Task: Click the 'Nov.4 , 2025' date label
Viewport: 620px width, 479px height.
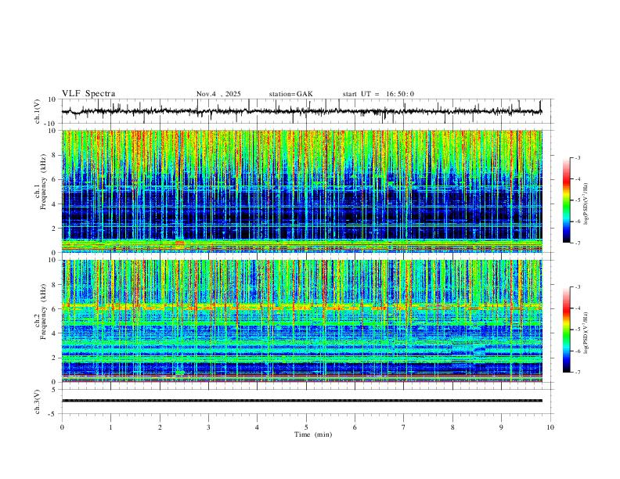Action: point(218,94)
